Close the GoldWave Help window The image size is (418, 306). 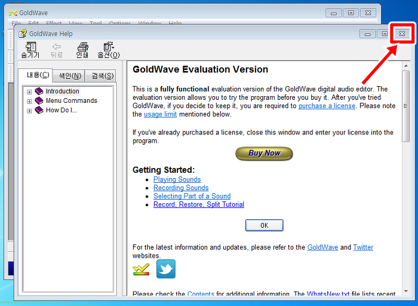pos(402,33)
